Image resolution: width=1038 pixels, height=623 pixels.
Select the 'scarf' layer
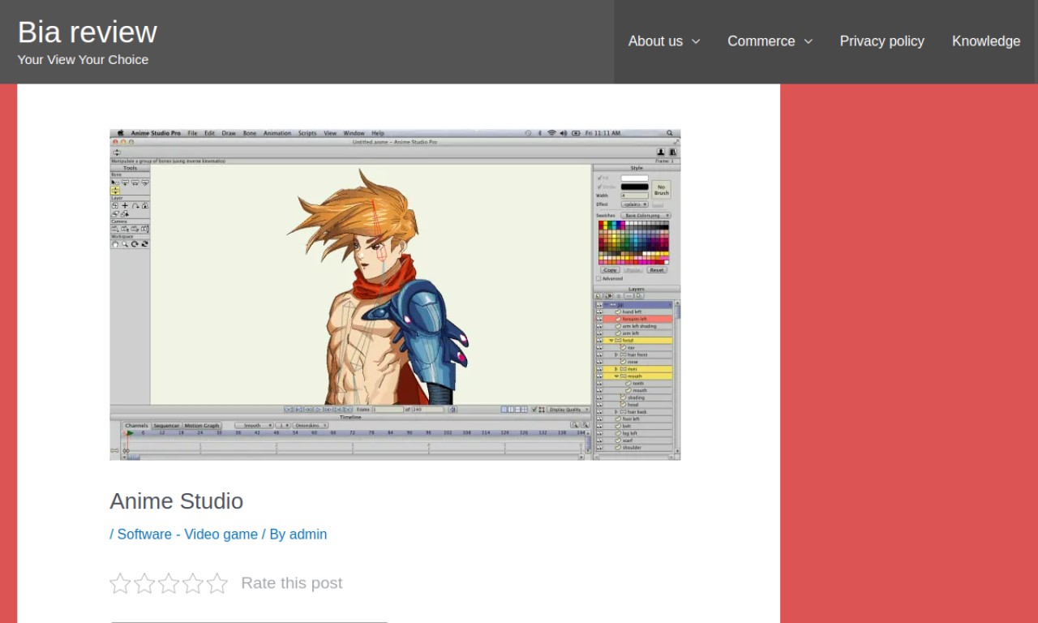637,440
